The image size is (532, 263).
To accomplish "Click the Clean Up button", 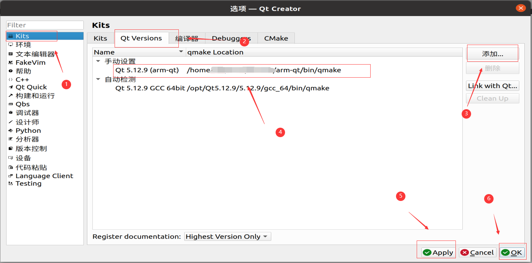I will click(492, 98).
